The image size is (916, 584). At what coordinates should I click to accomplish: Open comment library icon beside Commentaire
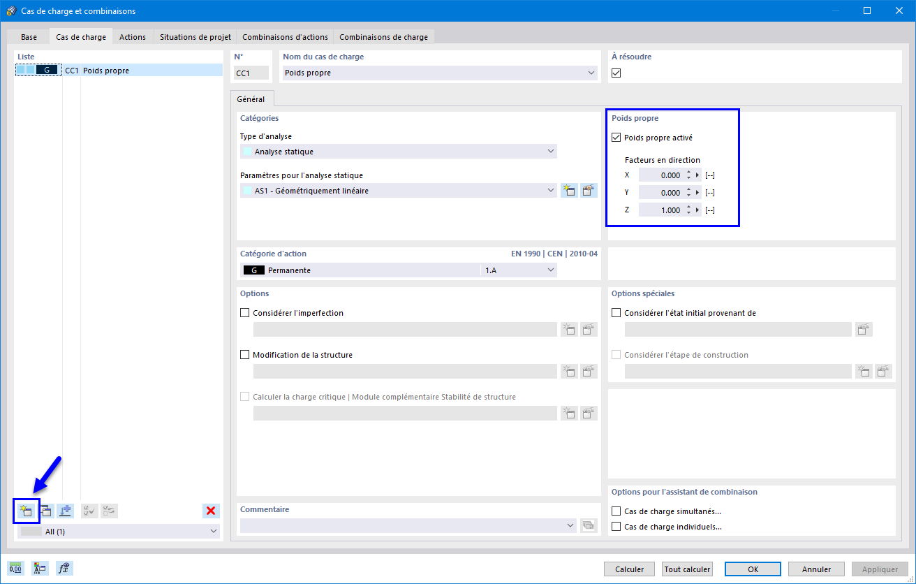point(589,525)
